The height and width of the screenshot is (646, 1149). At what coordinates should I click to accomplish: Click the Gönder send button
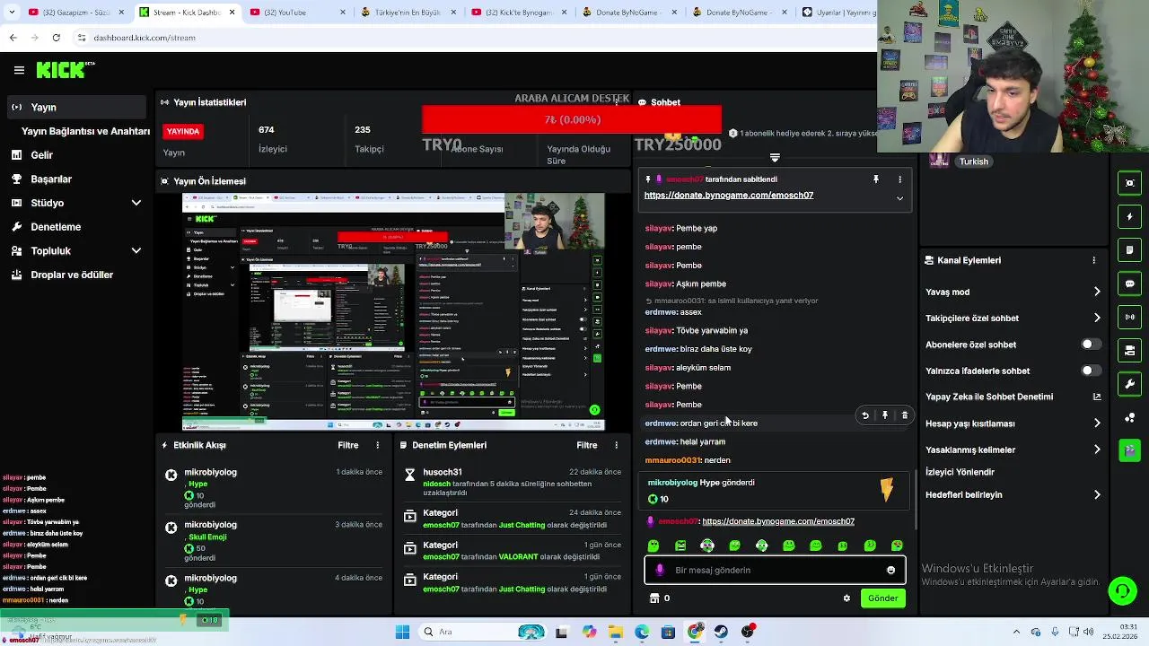882,598
